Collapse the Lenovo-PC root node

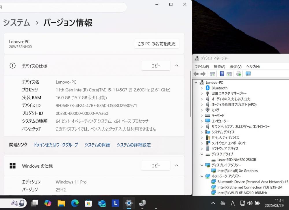[196, 82]
